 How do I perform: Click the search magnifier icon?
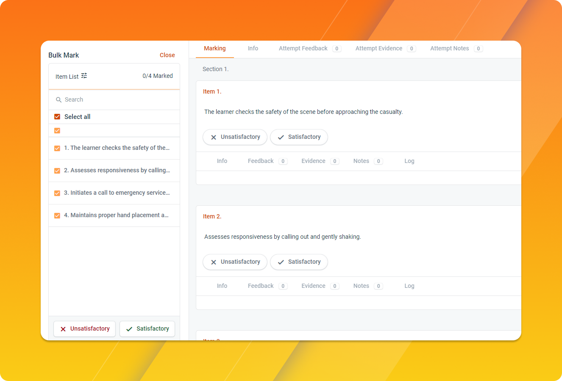click(59, 100)
